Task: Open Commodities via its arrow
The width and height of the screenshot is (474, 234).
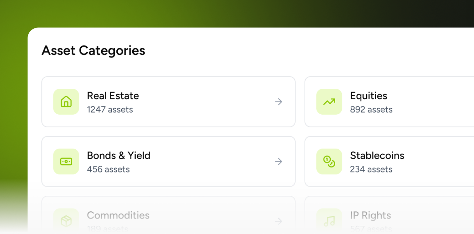Action: click(x=279, y=221)
